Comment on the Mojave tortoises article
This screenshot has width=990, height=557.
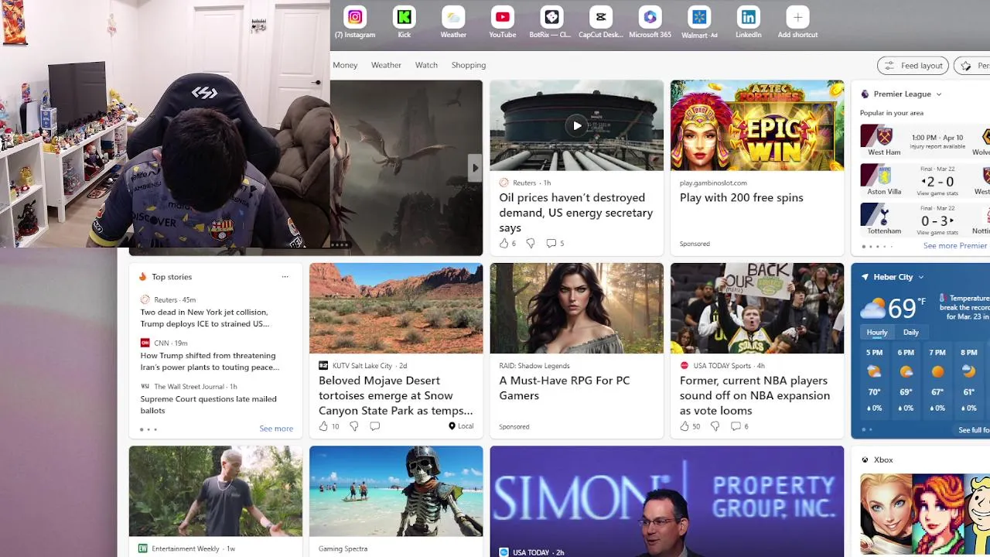tap(375, 426)
